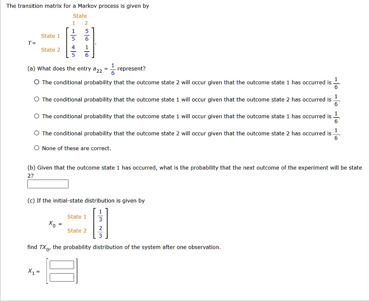Click the State 2 label beside X0
Image resolution: width=369 pixels, height=301 pixels.
tap(77, 230)
